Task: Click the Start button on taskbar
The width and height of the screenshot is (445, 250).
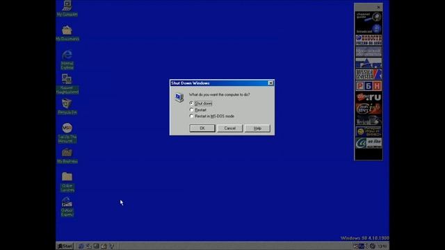Action: 65,247
